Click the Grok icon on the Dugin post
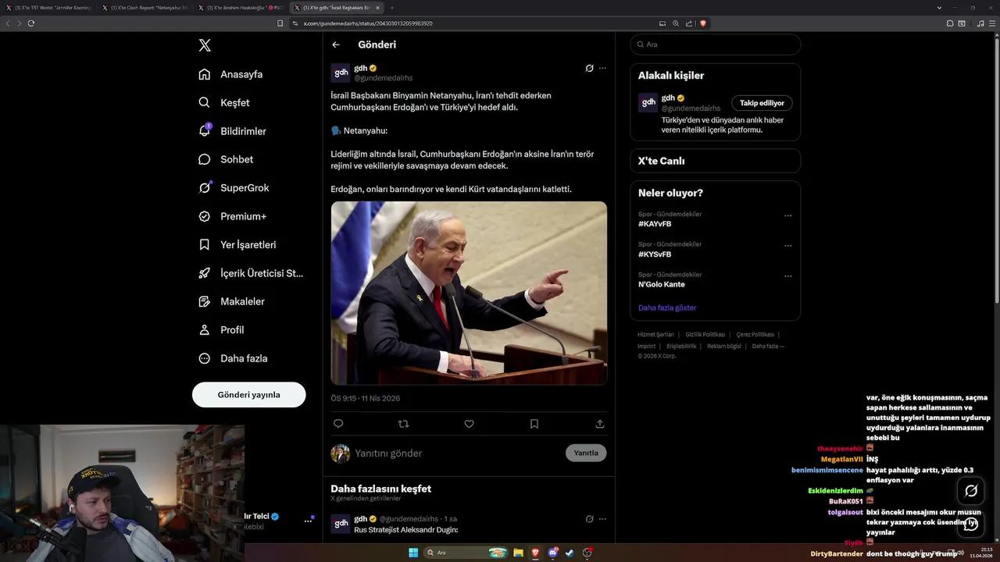The height and width of the screenshot is (562, 1000). [x=590, y=519]
